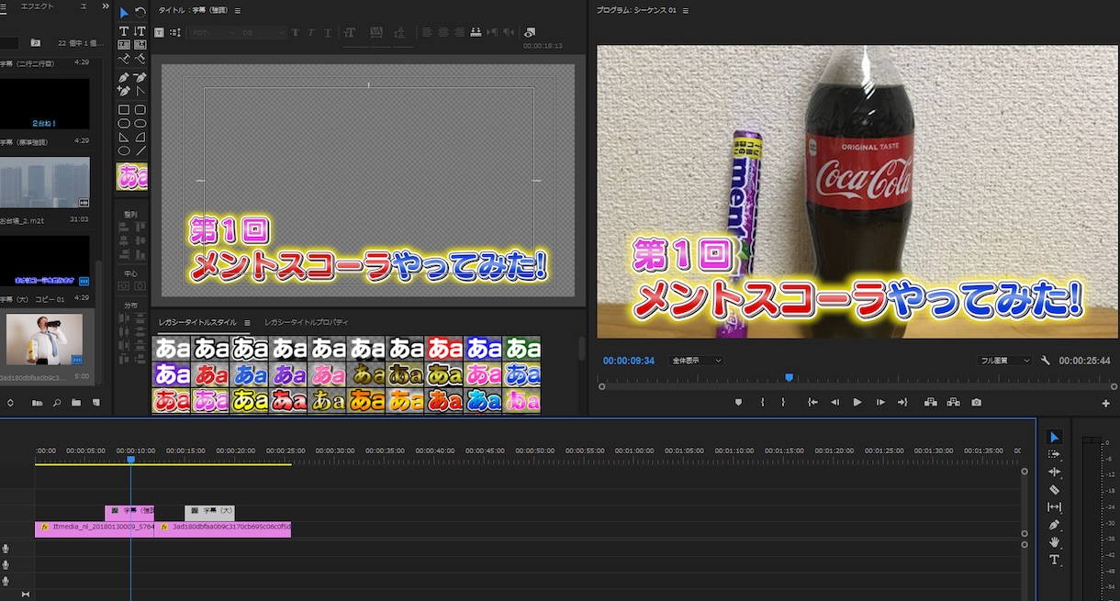
Task: Select the Selection arrow tool in titler
Action: click(124, 13)
